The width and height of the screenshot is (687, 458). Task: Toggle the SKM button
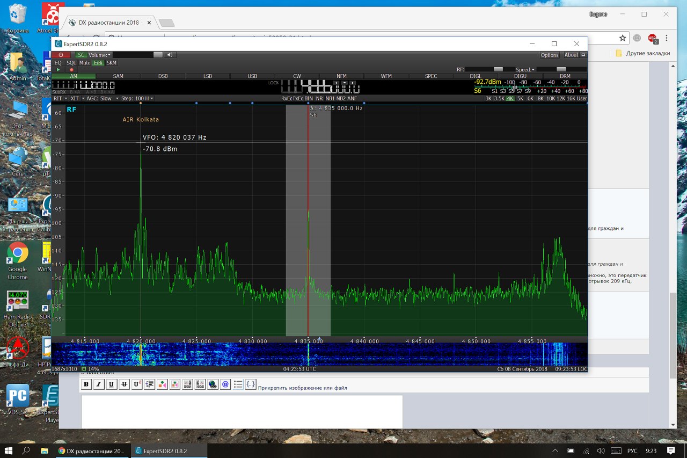point(112,63)
